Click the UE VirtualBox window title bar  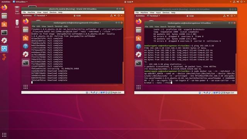(186, 9)
